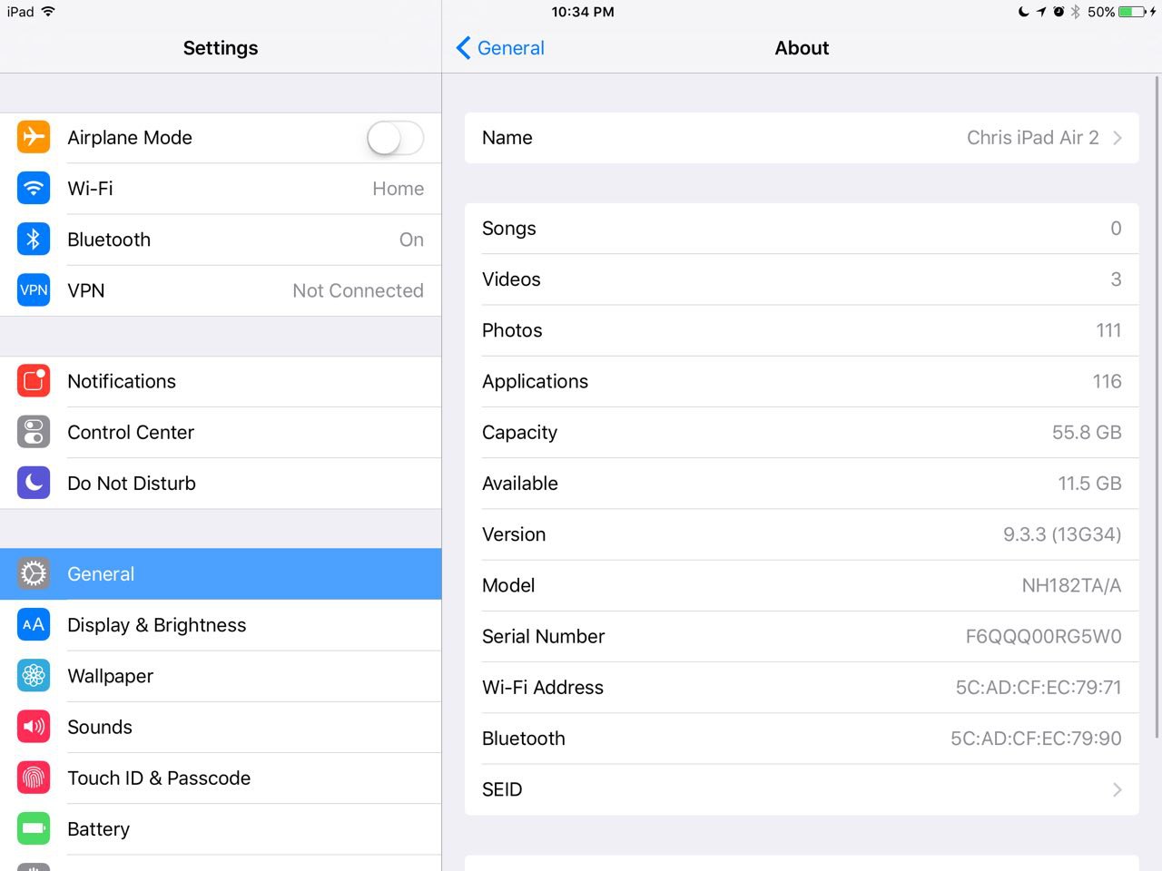Open VPN settings row

click(x=221, y=290)
